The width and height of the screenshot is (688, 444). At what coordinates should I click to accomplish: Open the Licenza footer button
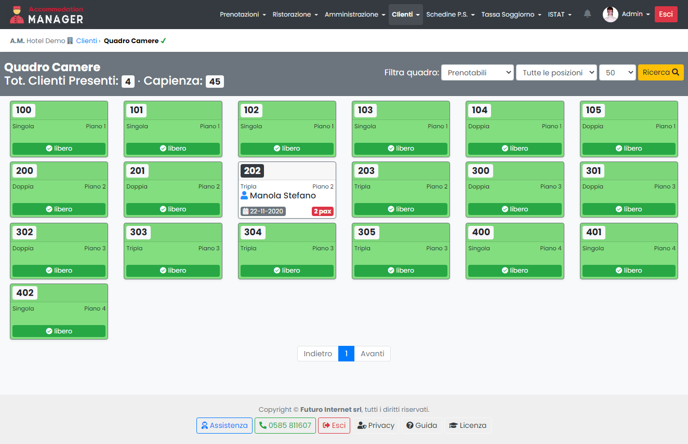468,425
